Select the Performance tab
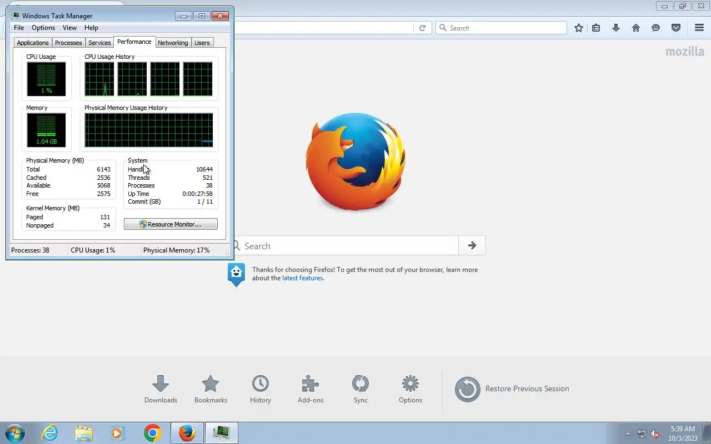This screenshot has width=711, height=444. tap(134, 42)
